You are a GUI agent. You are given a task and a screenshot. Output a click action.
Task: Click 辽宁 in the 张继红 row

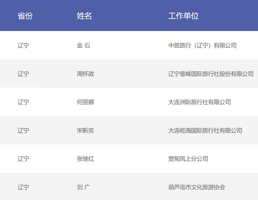(x=23, y=159)
